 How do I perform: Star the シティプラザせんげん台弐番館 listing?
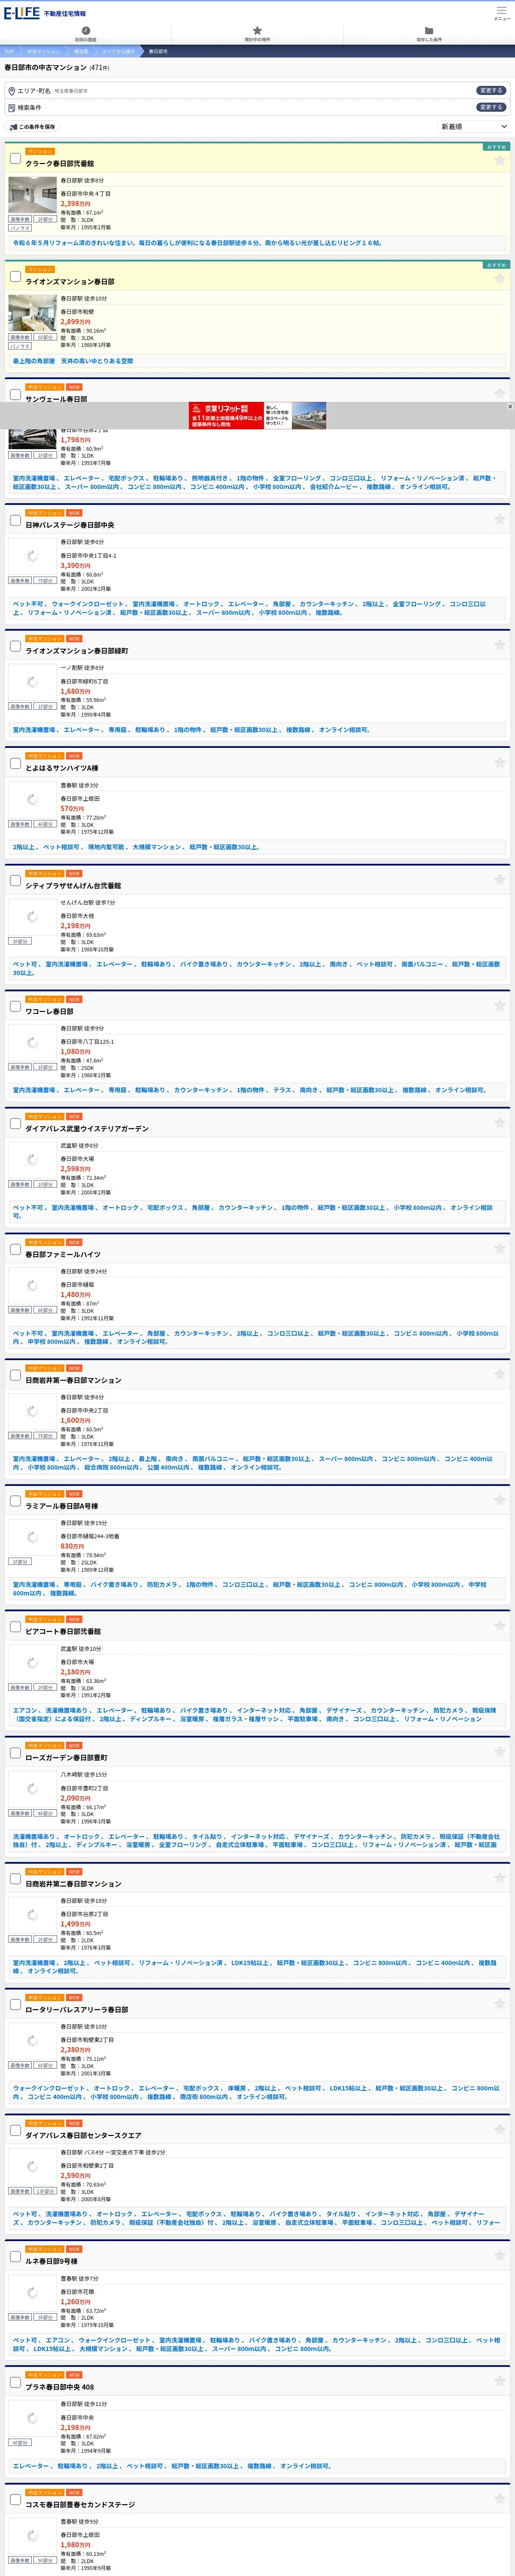click(x=499, y=880)
